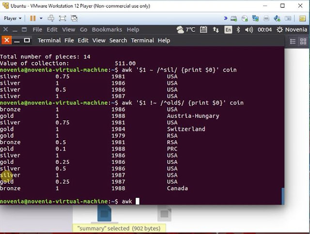Click the printer device icon
Viewport: 310px width, 234px height.
point(266,18)
